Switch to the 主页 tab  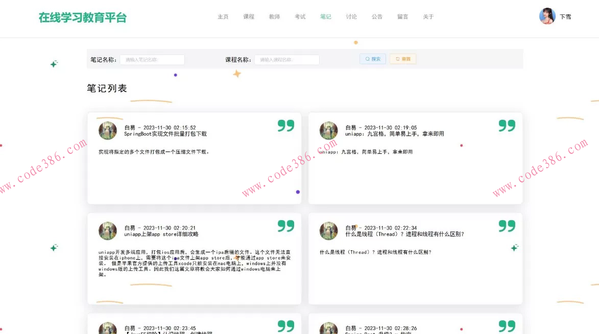pyautogui.click(x=223, y=16)
